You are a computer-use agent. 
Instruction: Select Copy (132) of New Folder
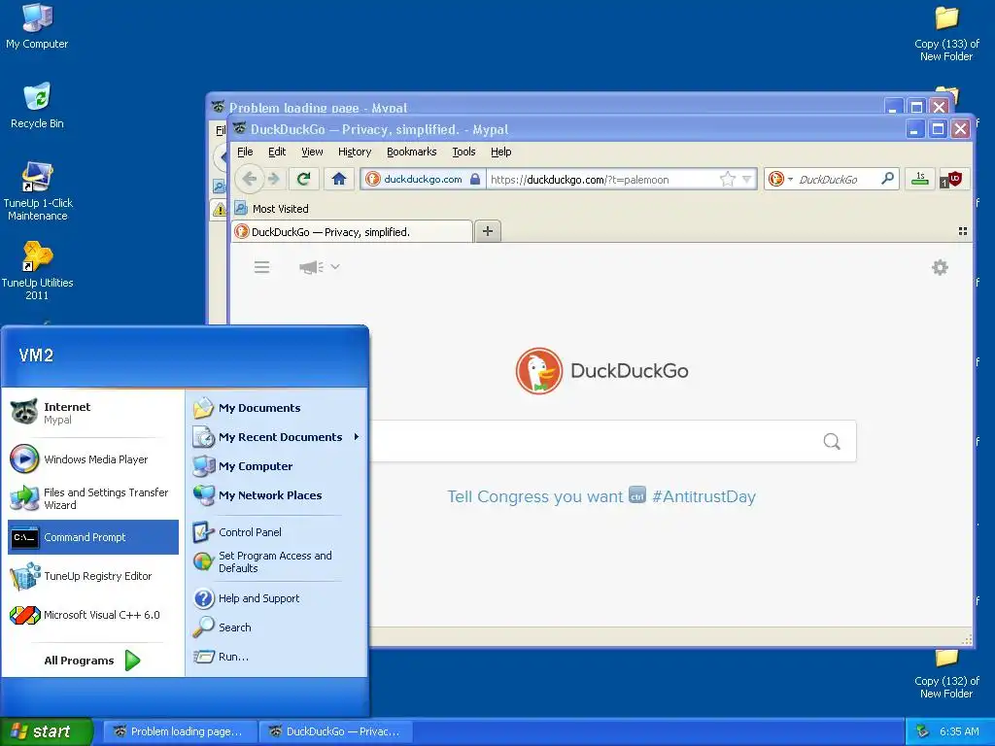coord(946,674)
